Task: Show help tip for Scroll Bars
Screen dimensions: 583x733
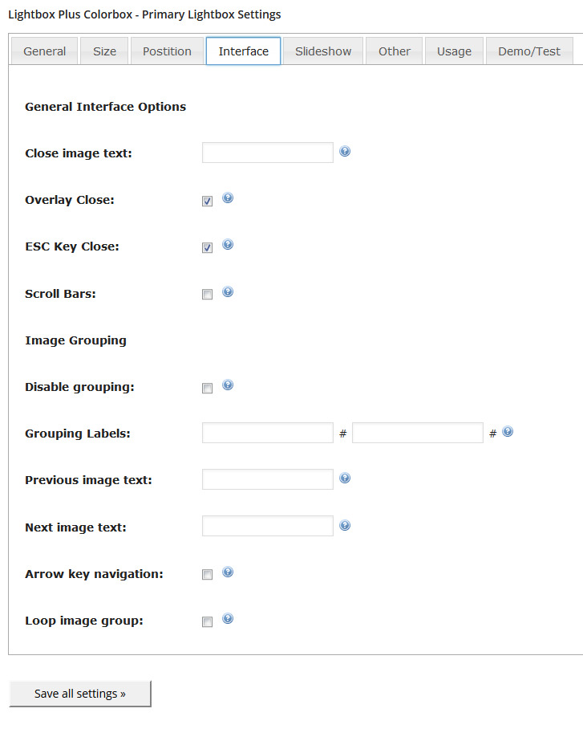Action: [227, 291]
